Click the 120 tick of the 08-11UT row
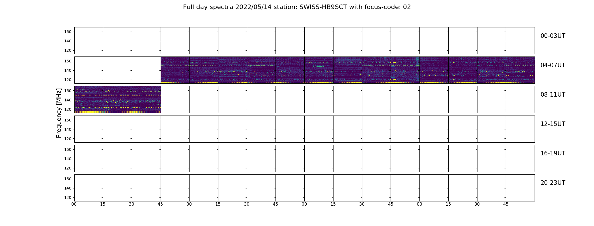The height and width of the screenshot is (226, 594). [68, 109]
